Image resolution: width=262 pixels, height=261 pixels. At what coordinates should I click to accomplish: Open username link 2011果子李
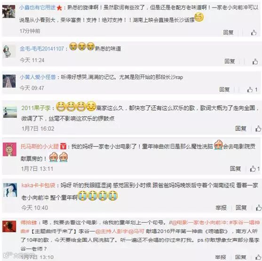[x=36, y=108]
